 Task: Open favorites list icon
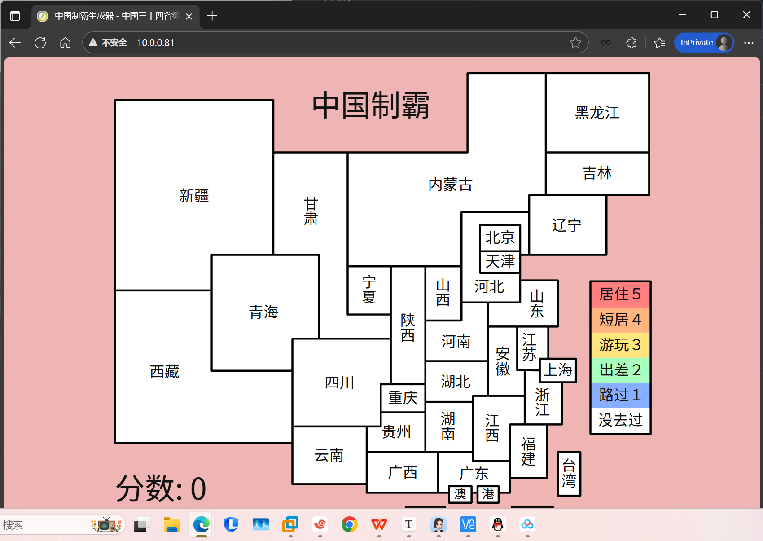(x=659, y=43)
